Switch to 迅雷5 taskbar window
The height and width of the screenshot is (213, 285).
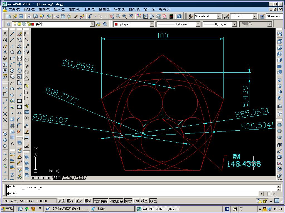click(112, 209)
